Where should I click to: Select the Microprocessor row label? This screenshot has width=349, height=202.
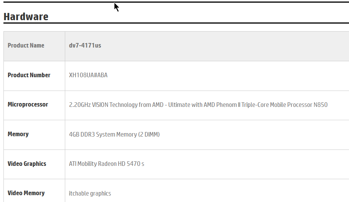coord(28,105)
